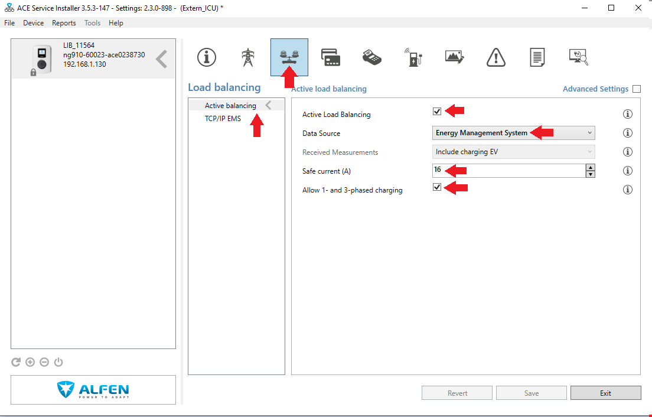Open the payment card authorization settings
The height and width of the screenshot is (417, 652).
point(331,57)
